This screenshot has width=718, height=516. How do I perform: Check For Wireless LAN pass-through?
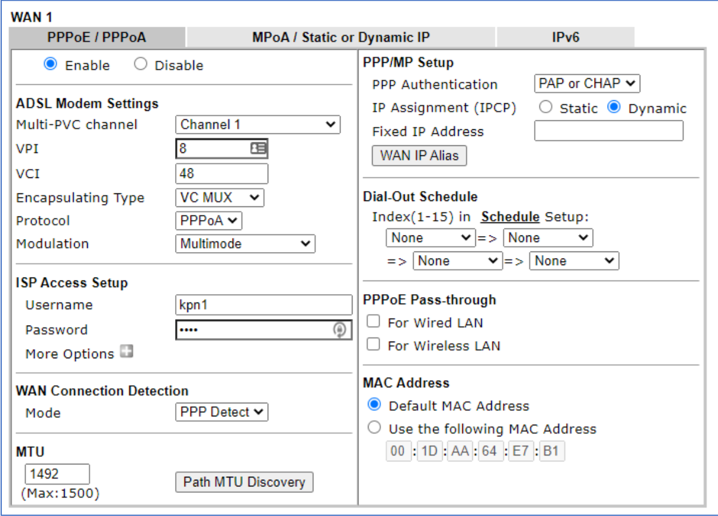pos(373,345)
